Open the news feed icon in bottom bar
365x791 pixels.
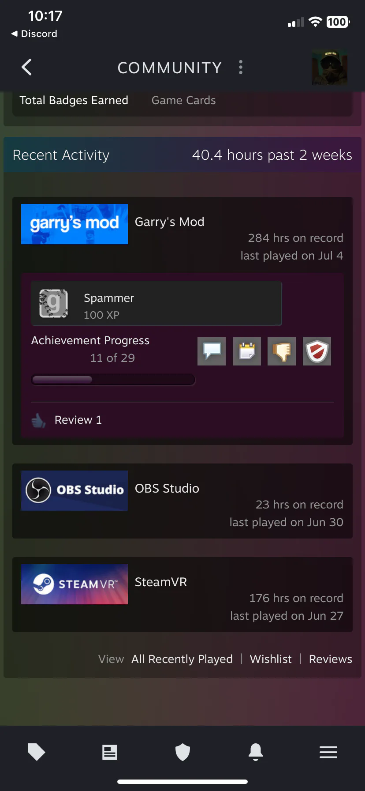(x=110, y=752)
